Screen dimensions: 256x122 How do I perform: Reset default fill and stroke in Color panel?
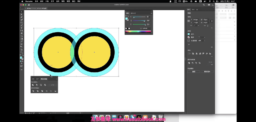click(x=126, y=16)
